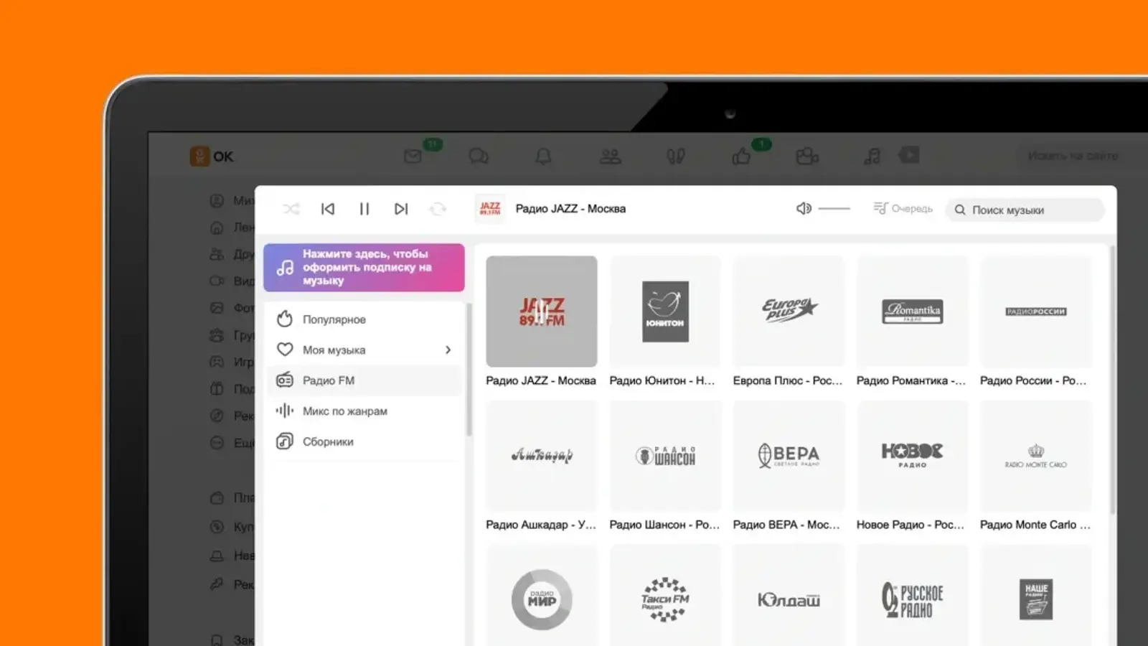Skip to previous track

328,209
